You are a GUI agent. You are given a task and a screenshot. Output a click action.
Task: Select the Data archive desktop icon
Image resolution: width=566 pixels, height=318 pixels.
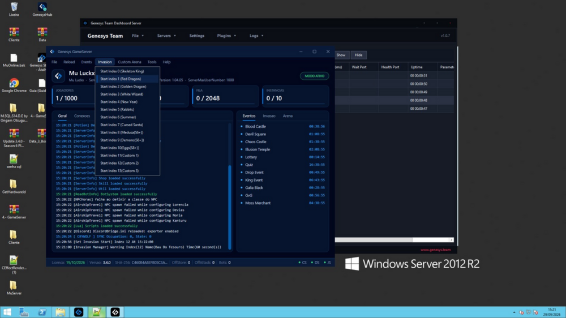(42, 35)
